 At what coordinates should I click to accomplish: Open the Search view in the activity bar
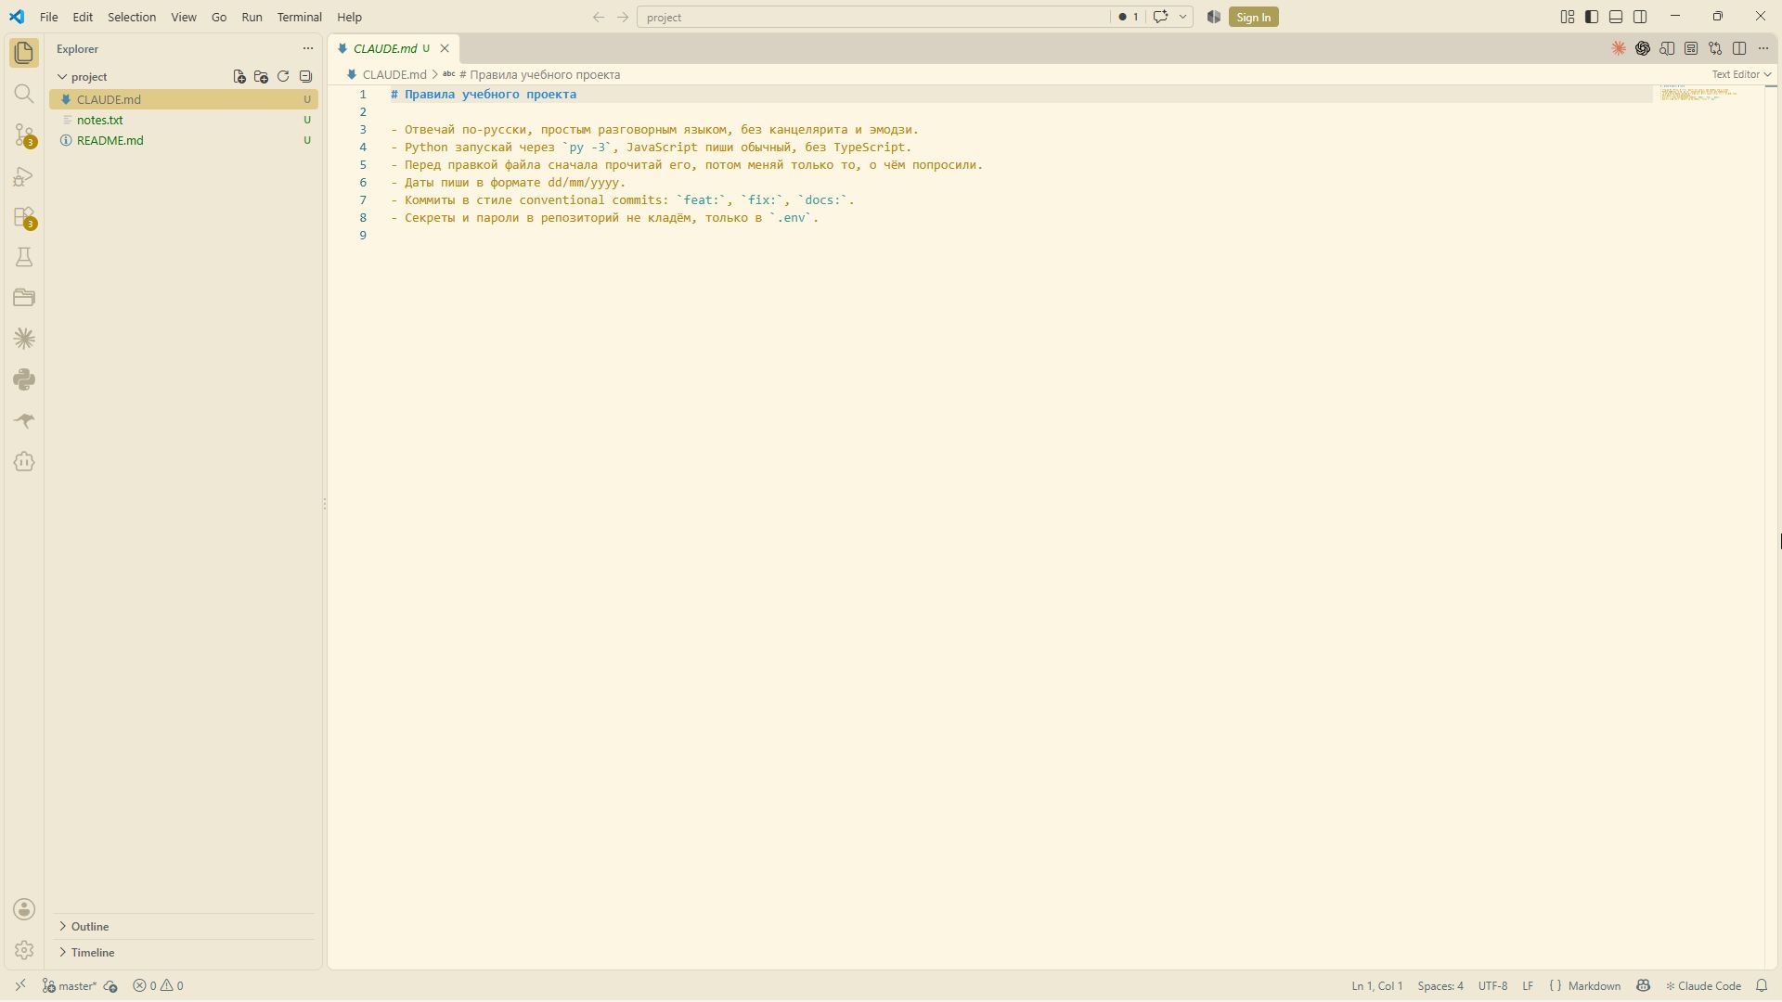tap(24, 94)
